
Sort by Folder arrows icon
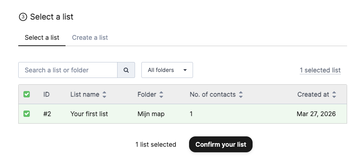[161, 95]
